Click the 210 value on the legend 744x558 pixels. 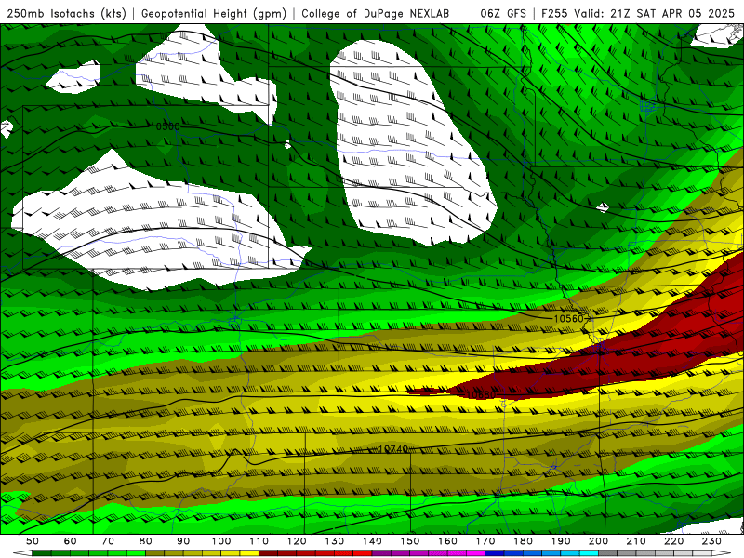[x=636, y=541]
